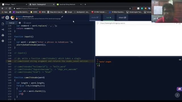Screen dimensions: 182x102
Task: Open the help question mark button
Action: [177, 95]
